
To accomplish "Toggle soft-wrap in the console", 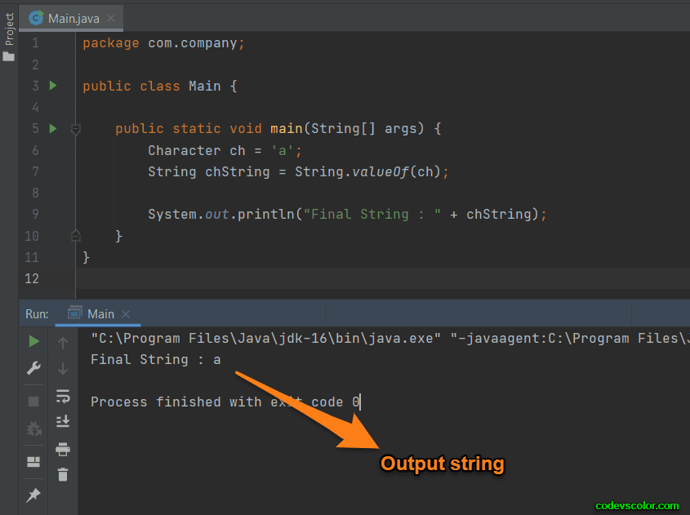I will pyautogui.click(x=63, y=396).
